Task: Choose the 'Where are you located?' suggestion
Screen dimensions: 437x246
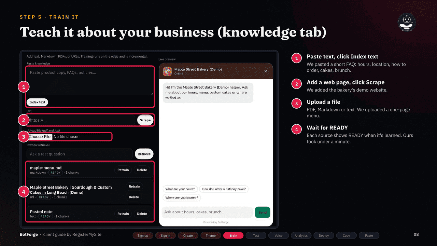Action: 182,197
